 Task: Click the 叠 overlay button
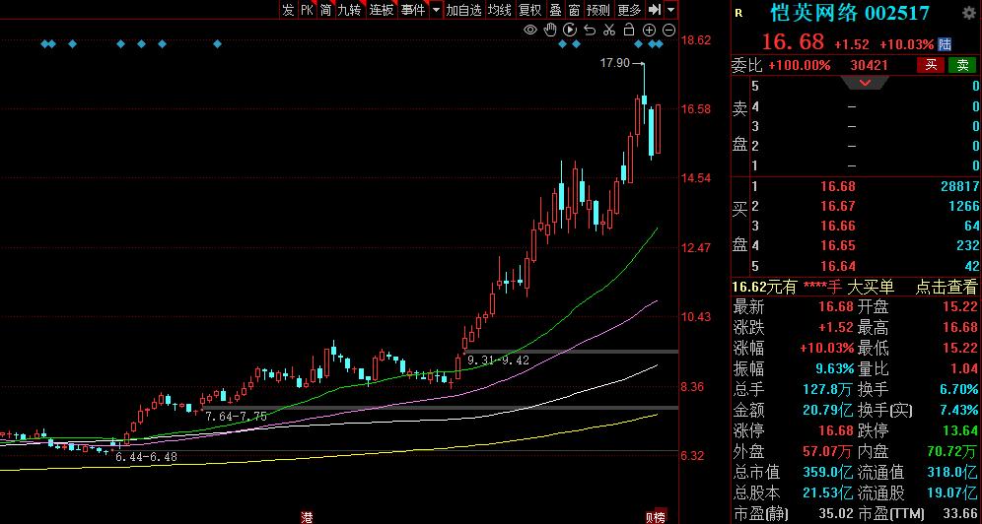[x=555, y=10]
